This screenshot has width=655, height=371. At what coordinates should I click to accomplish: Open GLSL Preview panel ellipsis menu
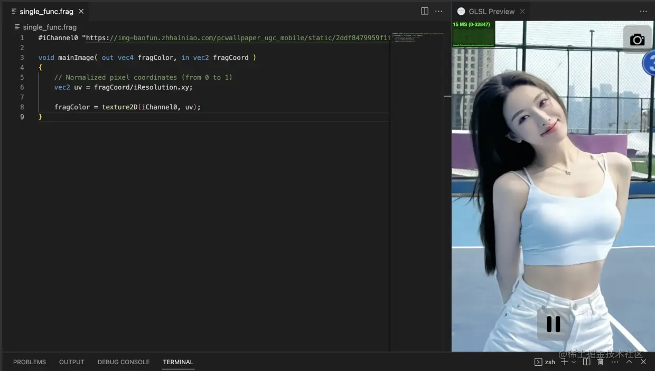tap(643, 11)
